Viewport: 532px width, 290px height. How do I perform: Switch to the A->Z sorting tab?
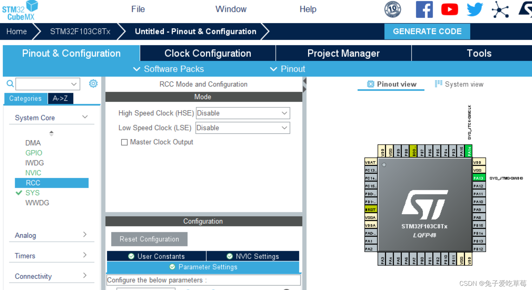(x=60, y=98)
